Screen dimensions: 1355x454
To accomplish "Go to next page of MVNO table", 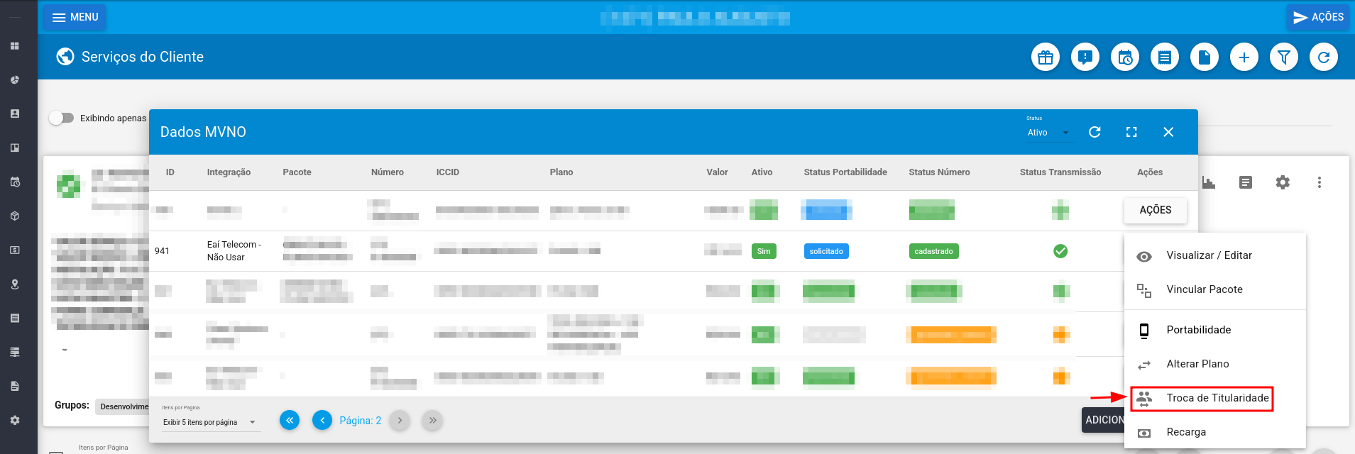I will pos(400,421).
